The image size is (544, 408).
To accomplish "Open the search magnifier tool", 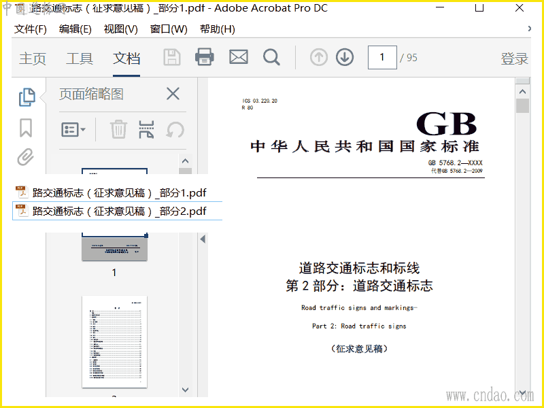I will pos(271,57).
